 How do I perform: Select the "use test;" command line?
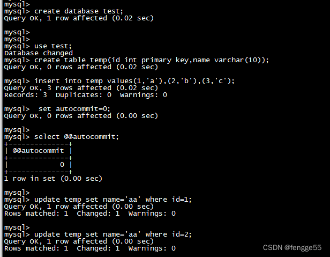(x=54, y=46)
